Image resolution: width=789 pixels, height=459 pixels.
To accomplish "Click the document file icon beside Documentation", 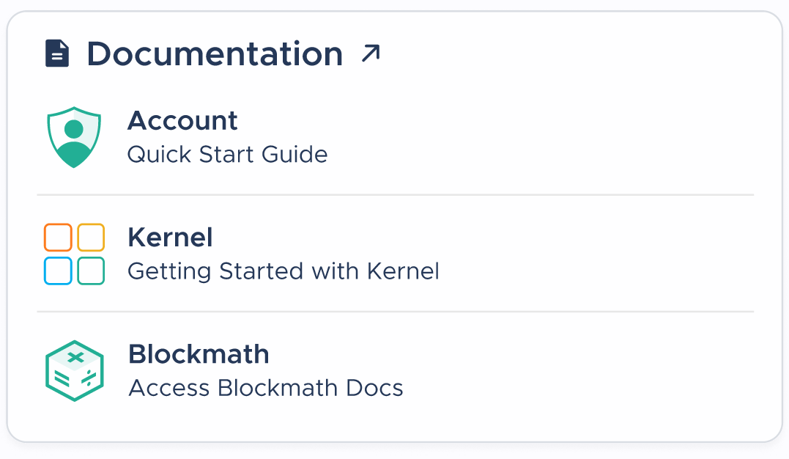I will pyautogui.click(x=57, y=54).
